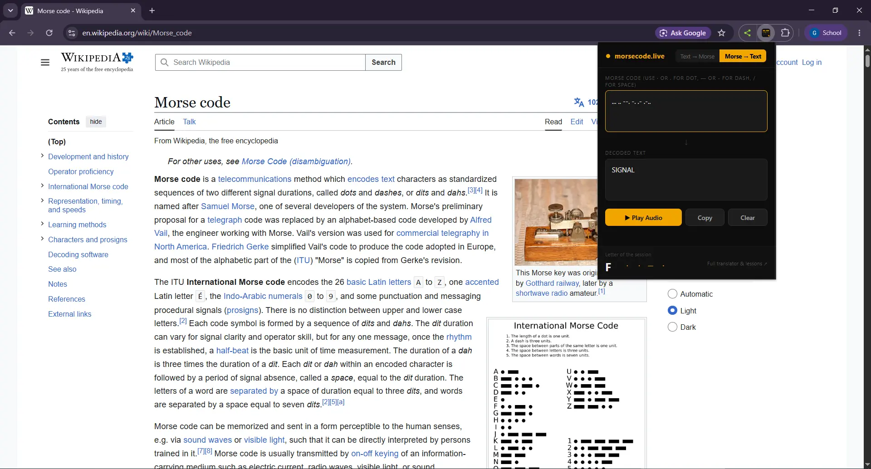Screen dimensions: 871x469
Task: Open Full translator & lessons link
Action: click(737, 264)
